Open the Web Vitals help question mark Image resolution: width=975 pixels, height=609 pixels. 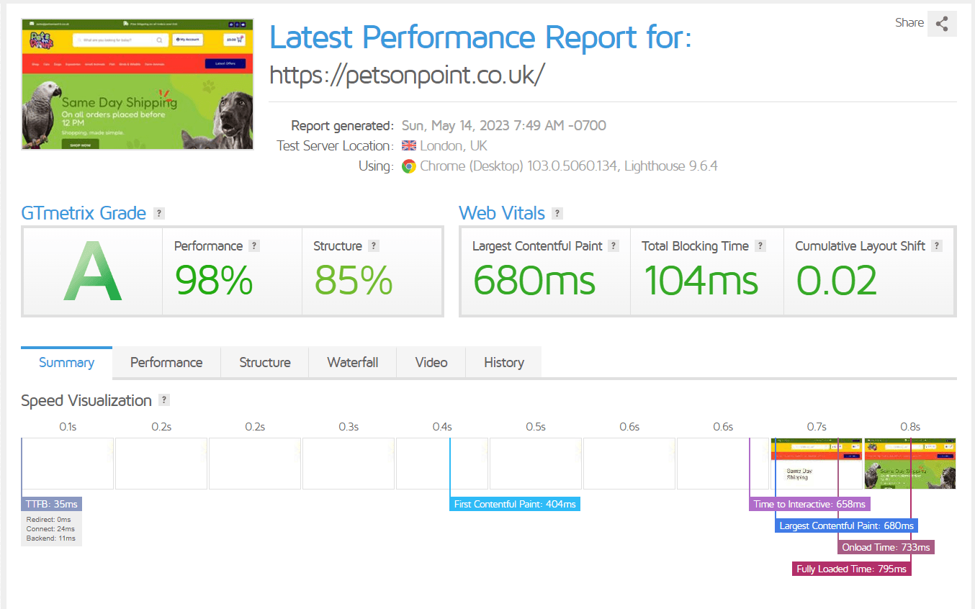pos(557,213)
